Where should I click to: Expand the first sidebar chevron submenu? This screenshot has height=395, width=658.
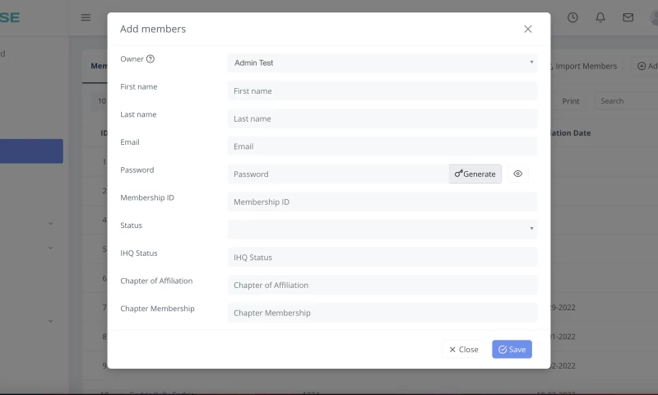[x=50, y=223]
